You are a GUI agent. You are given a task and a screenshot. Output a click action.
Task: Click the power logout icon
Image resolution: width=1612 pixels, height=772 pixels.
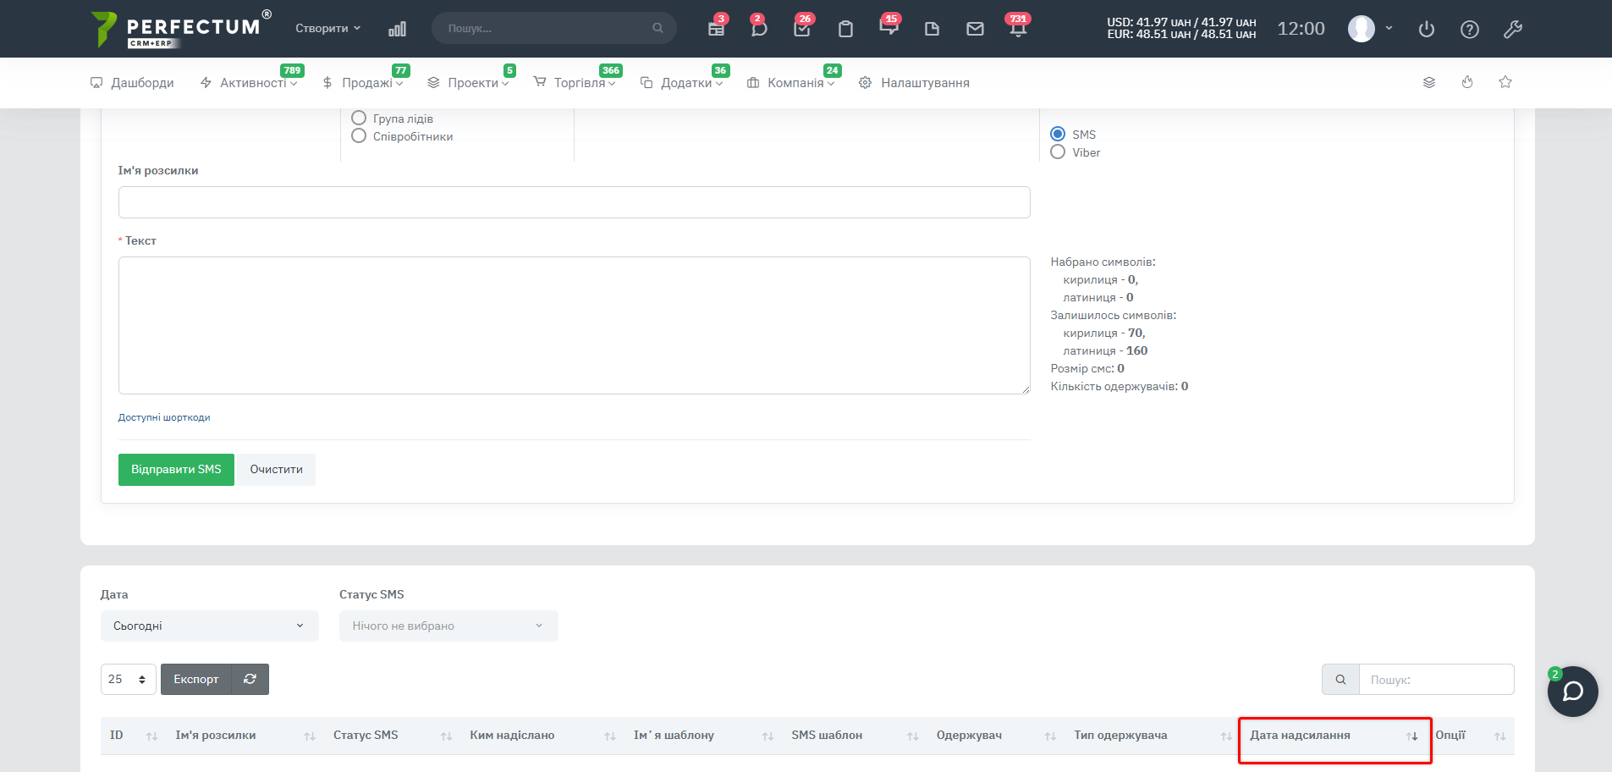(x=1427, y=29)
